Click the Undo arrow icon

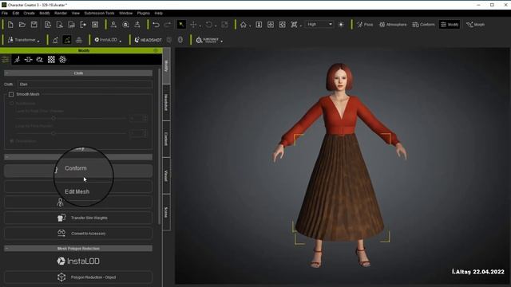click(x=156, y=25)
